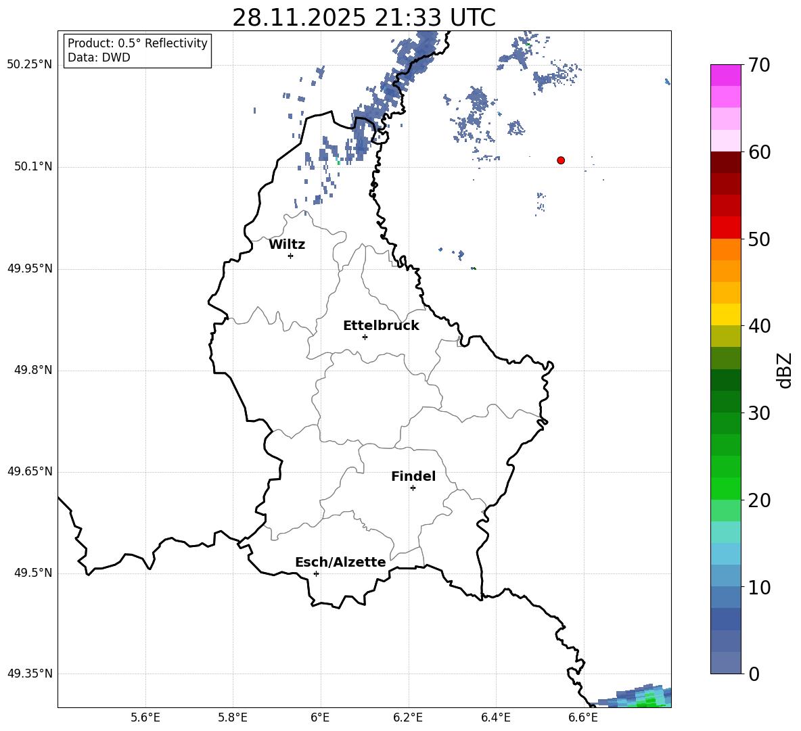The image size is (801, 731).
Task: Click the 5.8°E longitude label
Action: point(233,717)
